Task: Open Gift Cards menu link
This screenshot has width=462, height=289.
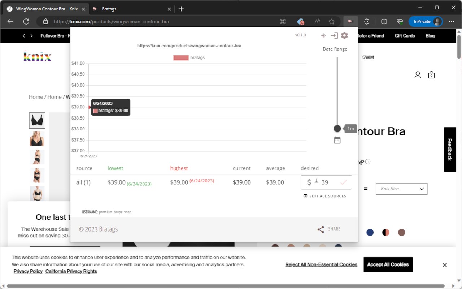Action: pyautogui.click(x=405, y=36)
